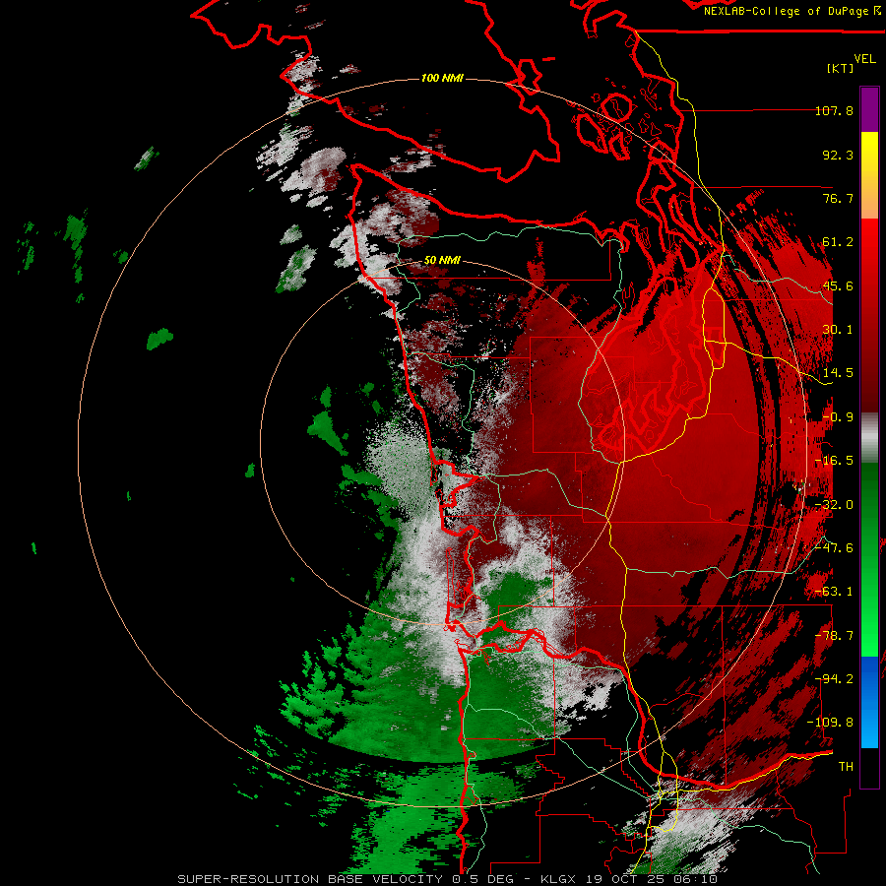
Task: Pick the red segment of velocity color bar
Action: coord(869,315)
